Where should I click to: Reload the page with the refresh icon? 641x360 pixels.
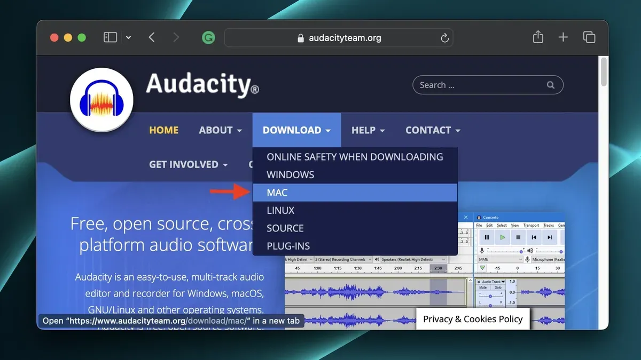[444, 38]
